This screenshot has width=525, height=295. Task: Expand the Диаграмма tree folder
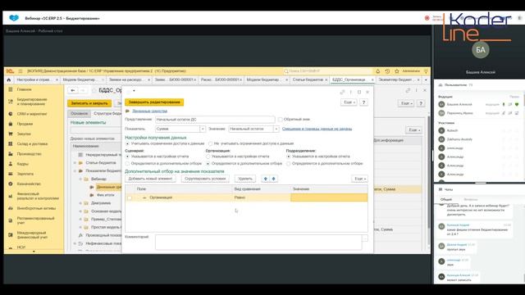[80, 203]
